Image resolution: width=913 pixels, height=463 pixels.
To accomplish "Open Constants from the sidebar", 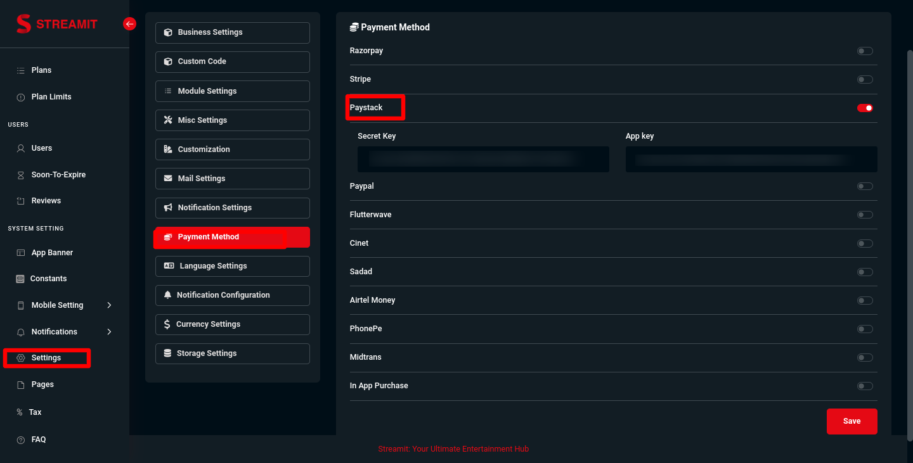I will point(48,279).
